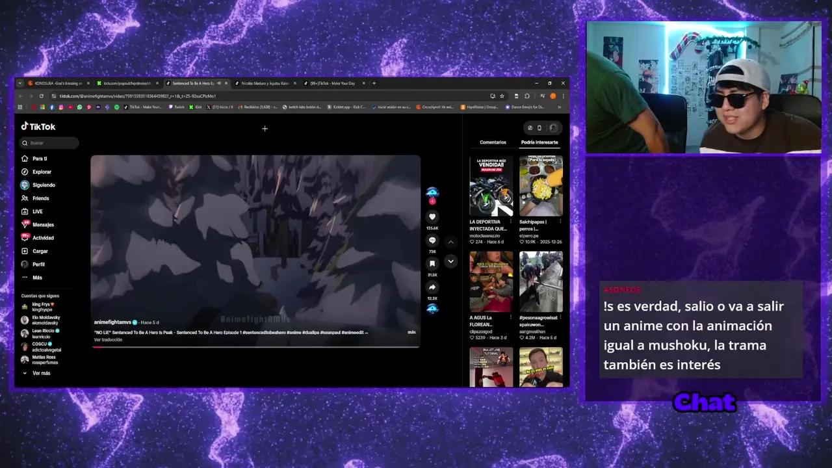
Task: Seek along the video progress bar
Action: (x=255, y=346)
